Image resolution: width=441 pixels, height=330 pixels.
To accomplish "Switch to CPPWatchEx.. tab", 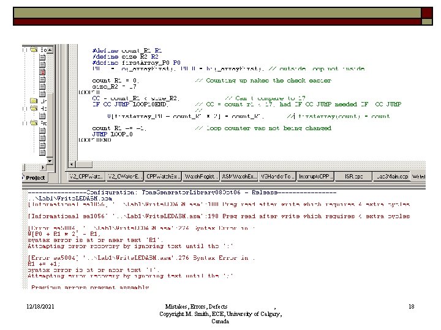I will coord(162,177).
